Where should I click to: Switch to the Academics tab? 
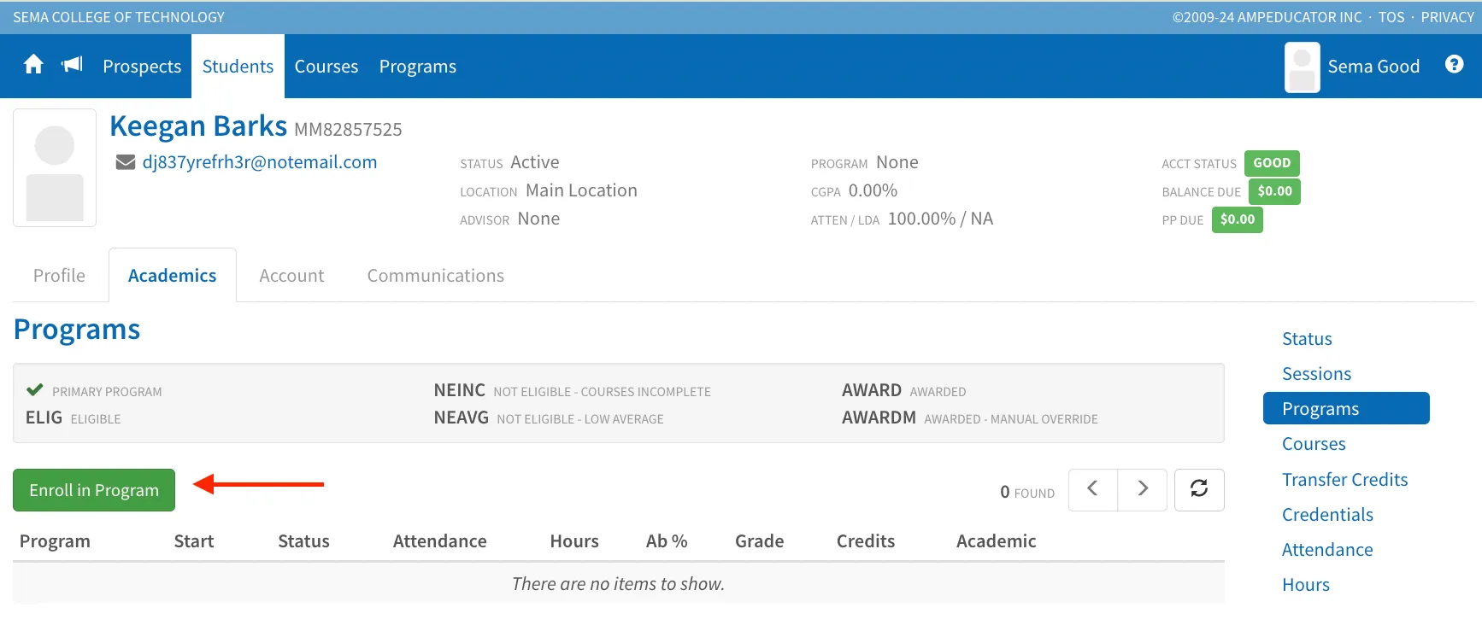pyautogui.click(x=173, y=276)
